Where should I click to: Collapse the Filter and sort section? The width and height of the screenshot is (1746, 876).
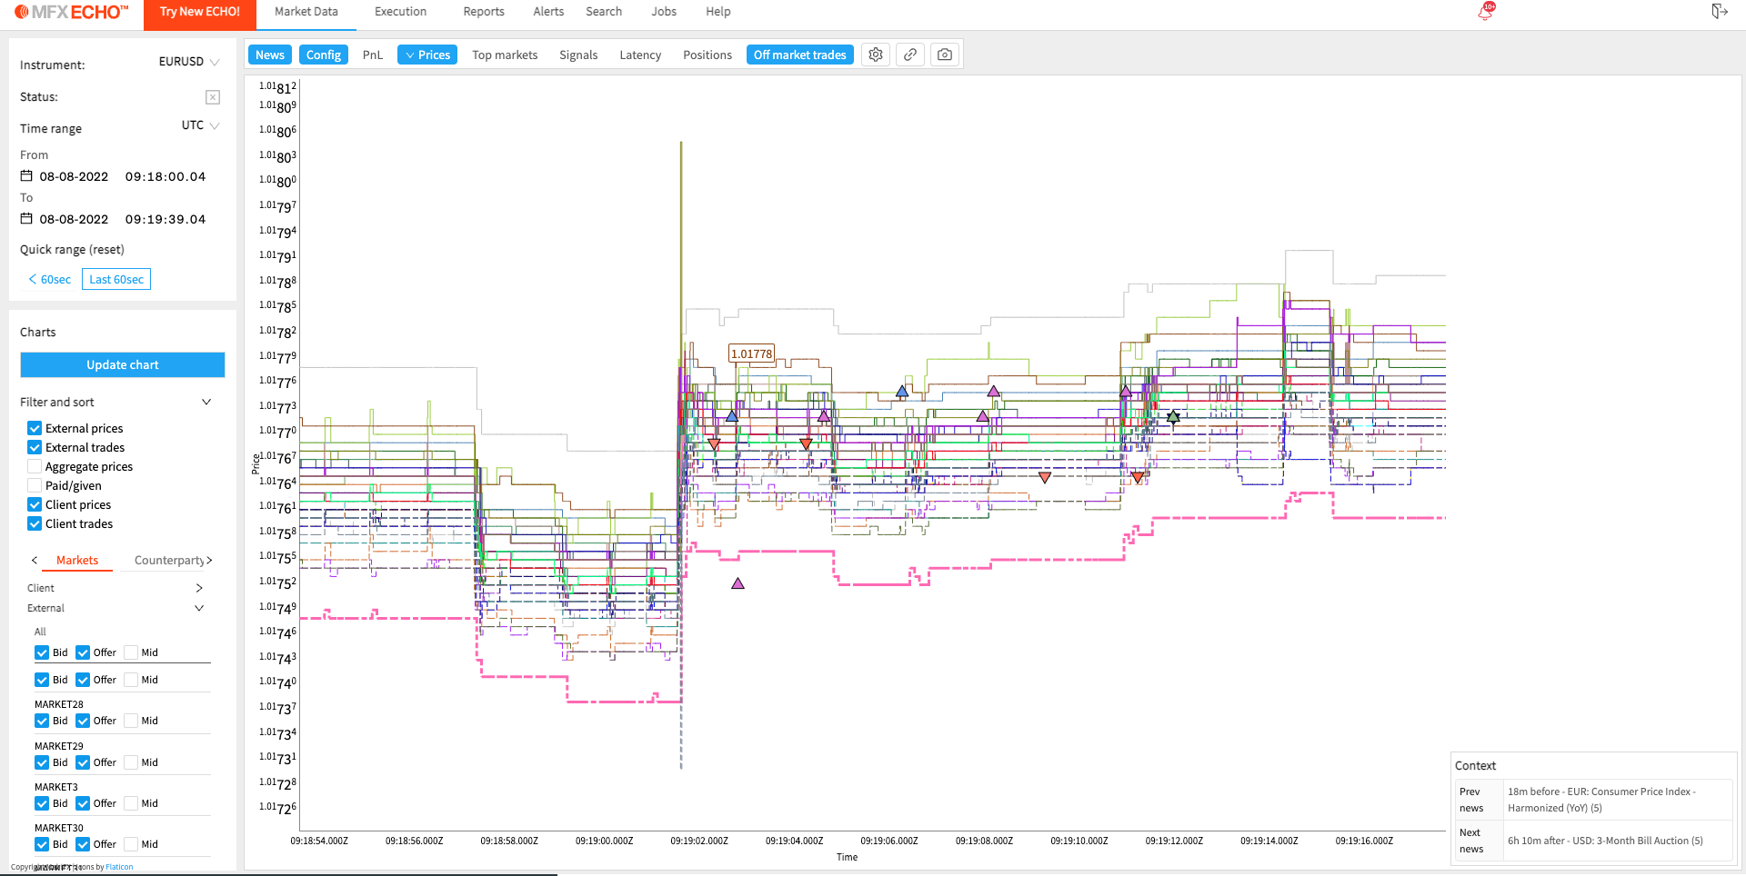(206, 402)
